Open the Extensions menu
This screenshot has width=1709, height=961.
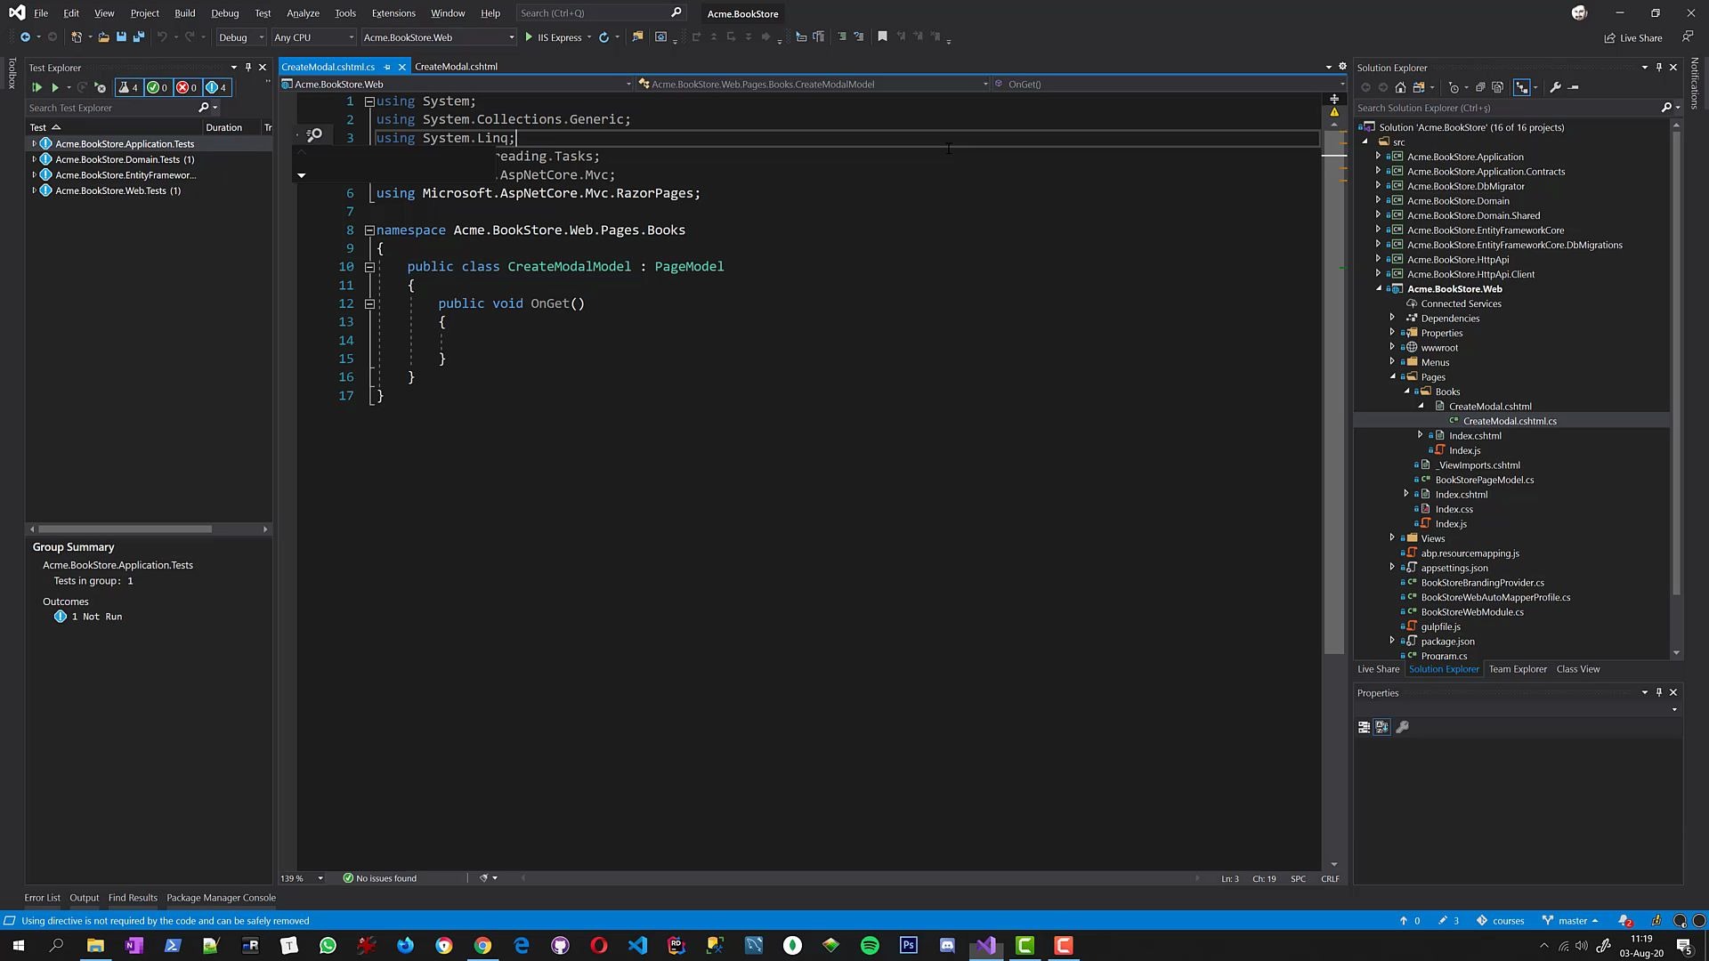coord(393,13)
